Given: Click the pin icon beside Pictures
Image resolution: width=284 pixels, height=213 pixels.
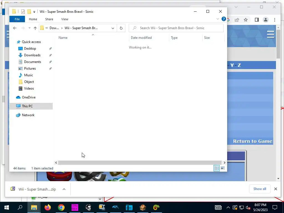Looking at the screenshot, I should (x=50, y=69).
